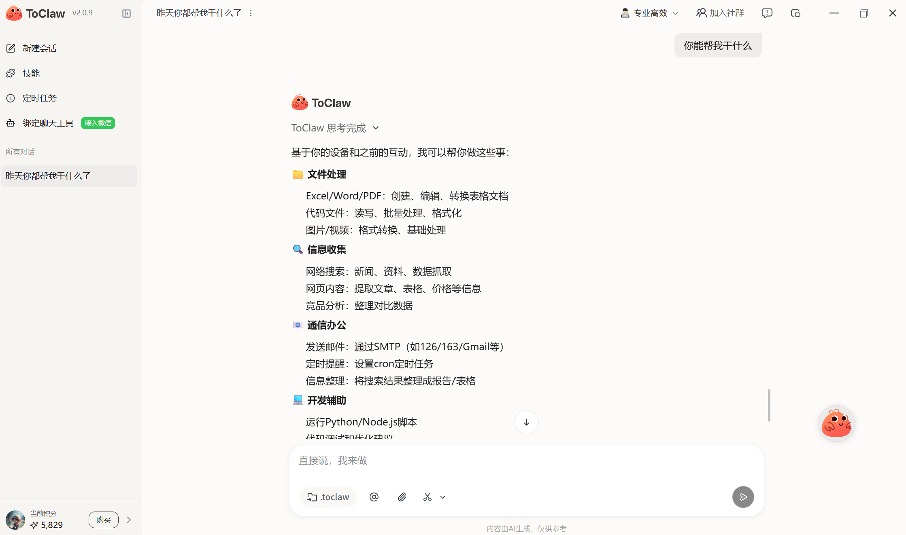Expand the ToClaw 思考完成 thinking section
Screen dimensions: 906x535
coord(335,128)
